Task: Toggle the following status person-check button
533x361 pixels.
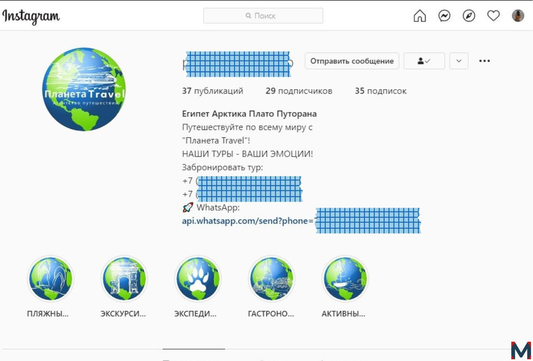Action: pos(424,61)
